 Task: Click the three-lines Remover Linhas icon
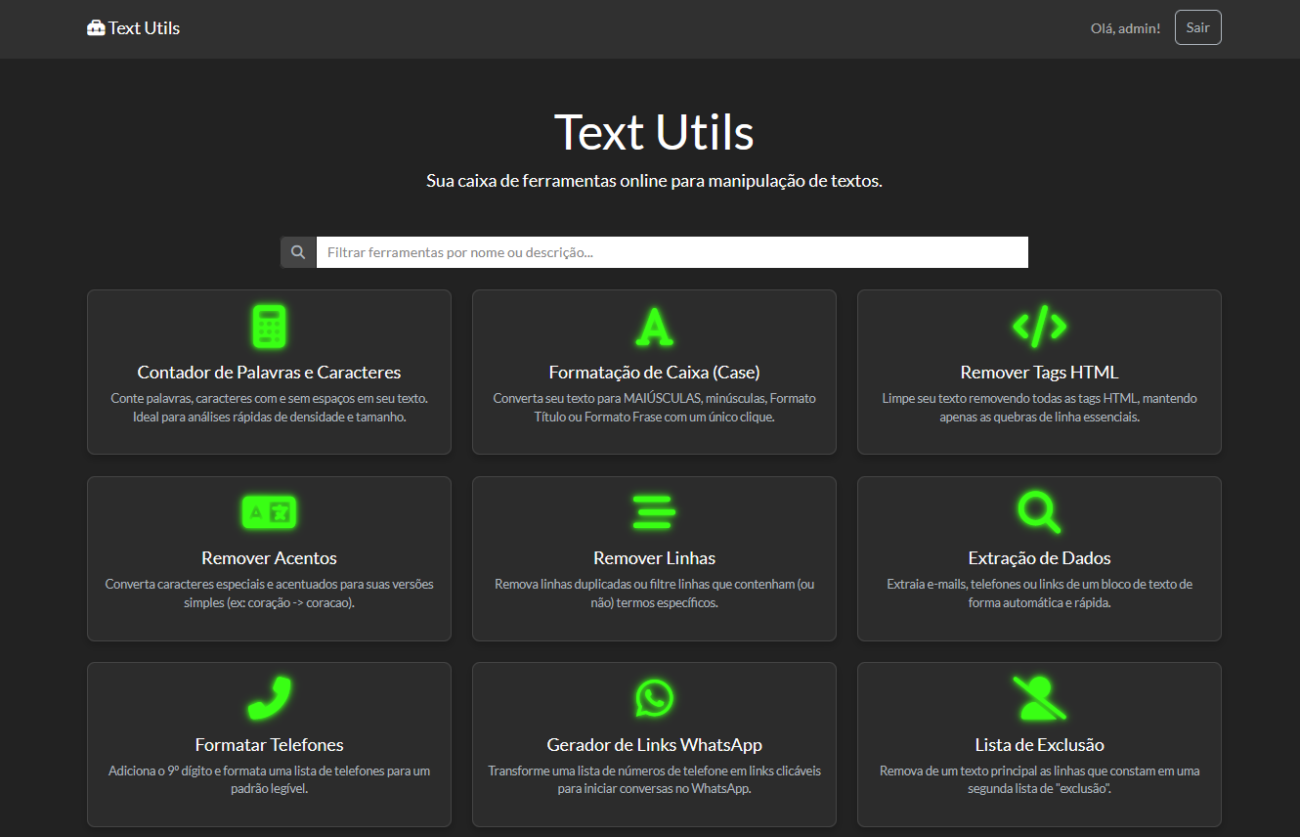(654, 511)
